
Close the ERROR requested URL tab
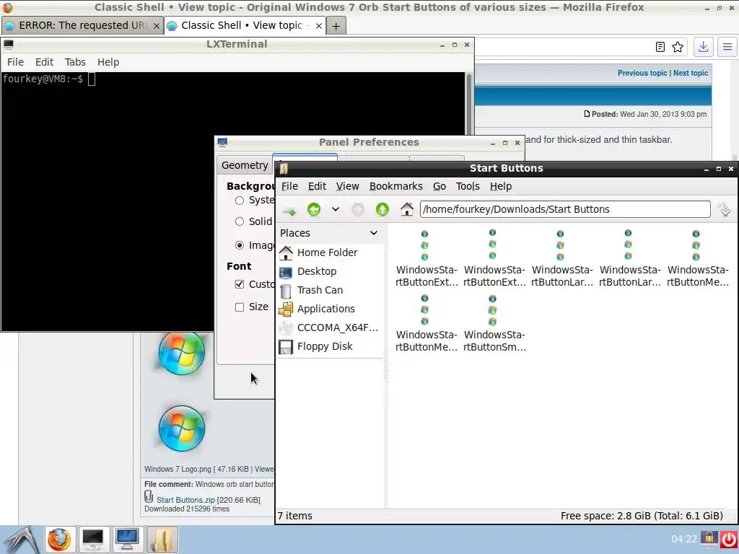(156, 26)
